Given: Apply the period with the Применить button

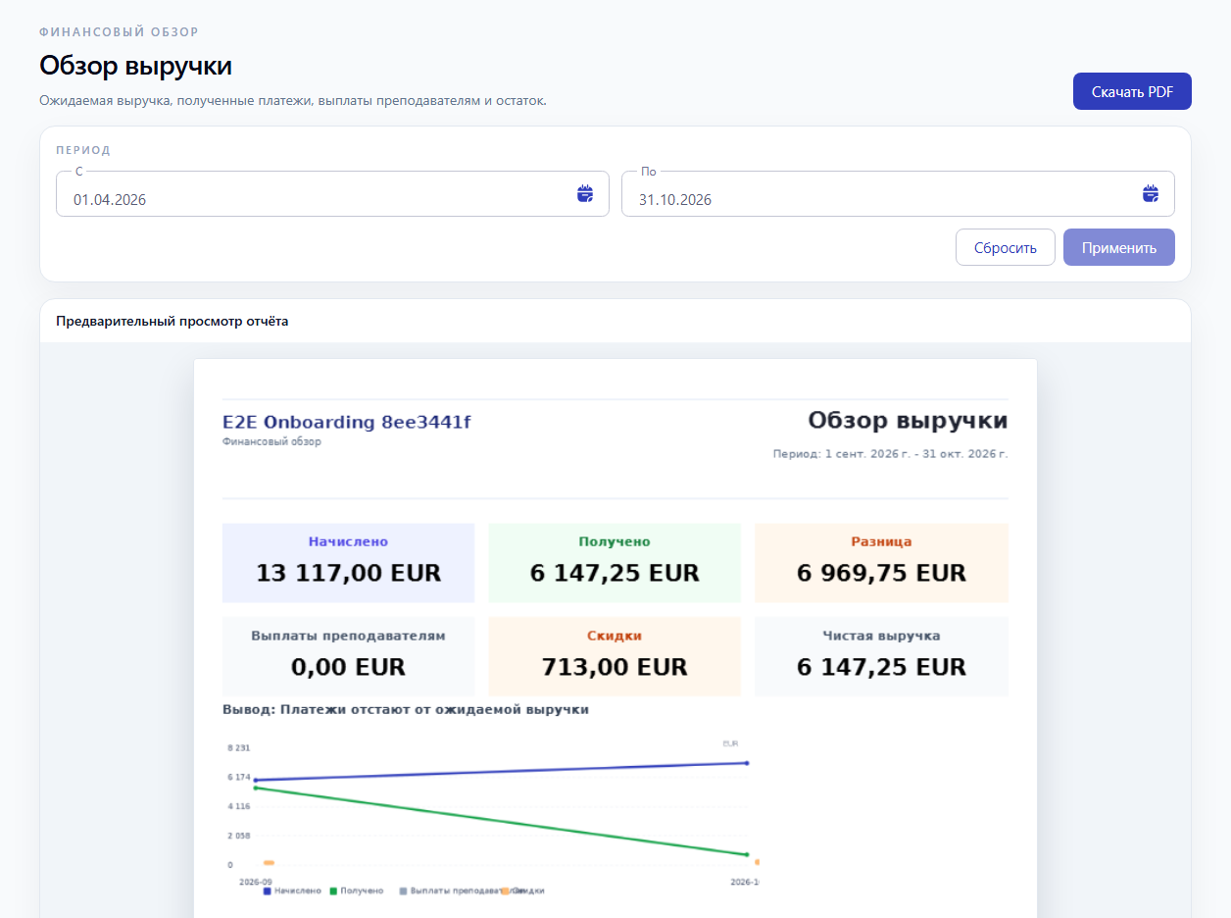Looking at the screenshot, I should 1119,247.
